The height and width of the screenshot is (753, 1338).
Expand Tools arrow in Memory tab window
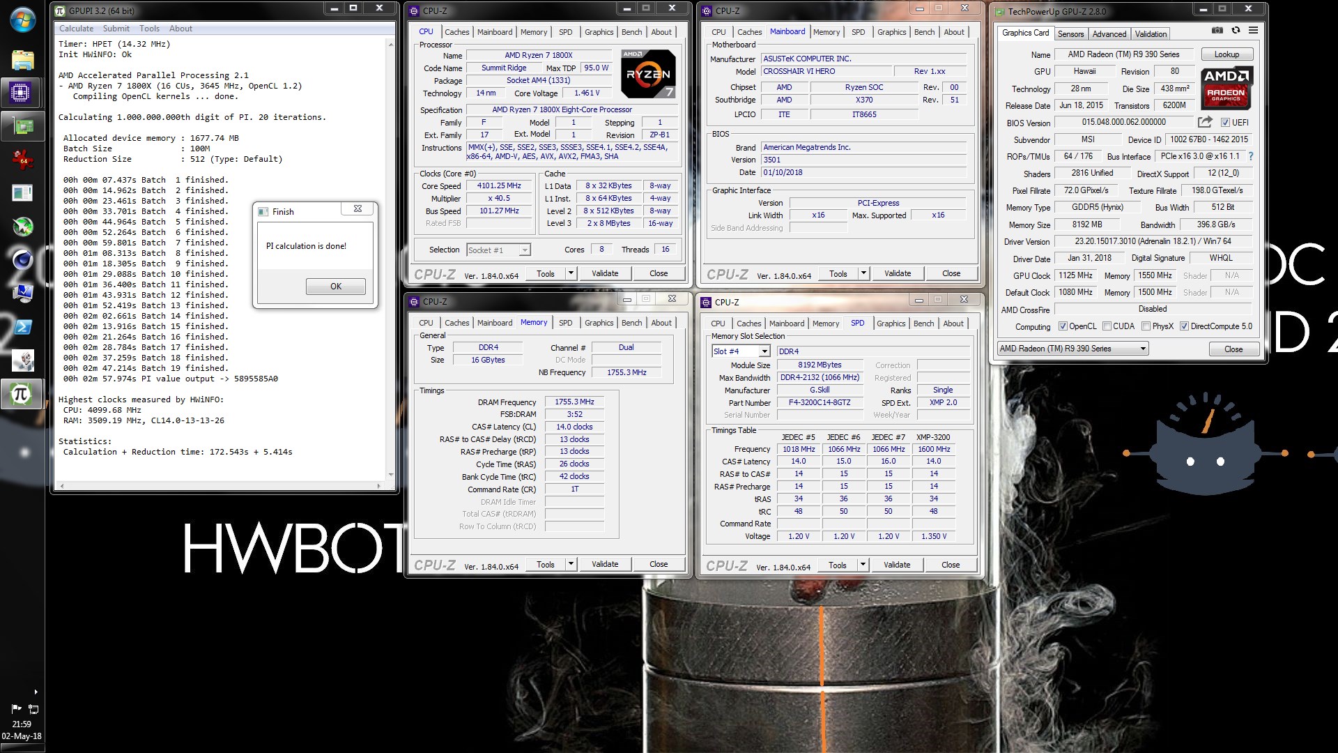pos(571,564)
